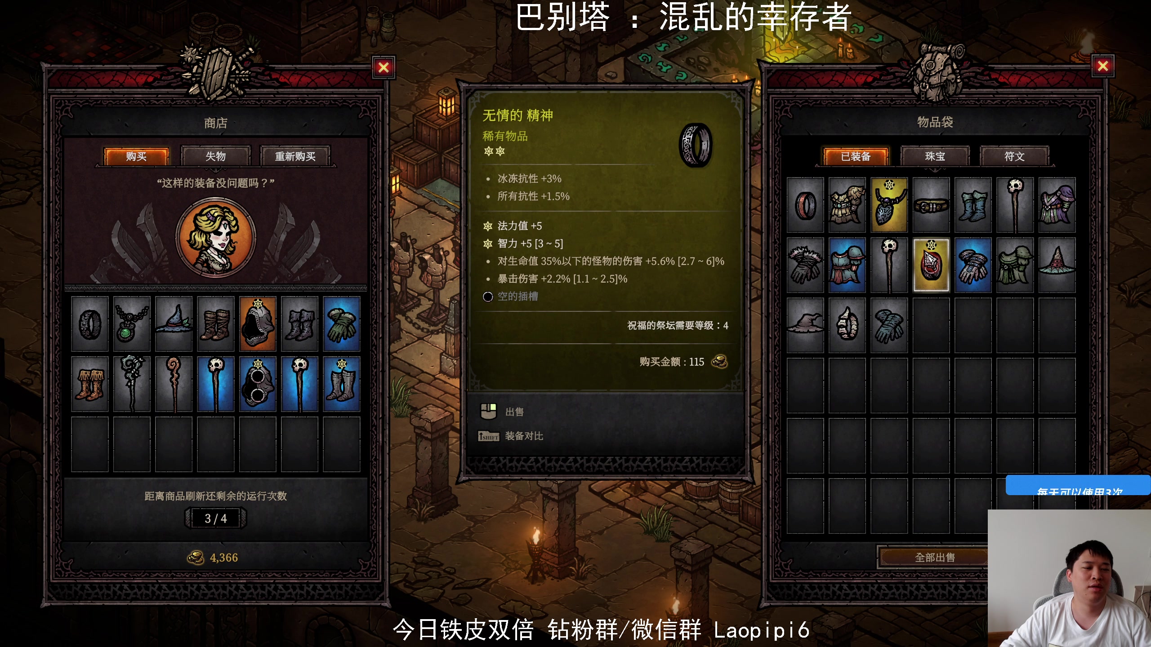Image resolution: width=1151 pixels, height=647 pixels.
Task: Select the orange-highlighted hooded cloak item
Action: click(258, 323)
